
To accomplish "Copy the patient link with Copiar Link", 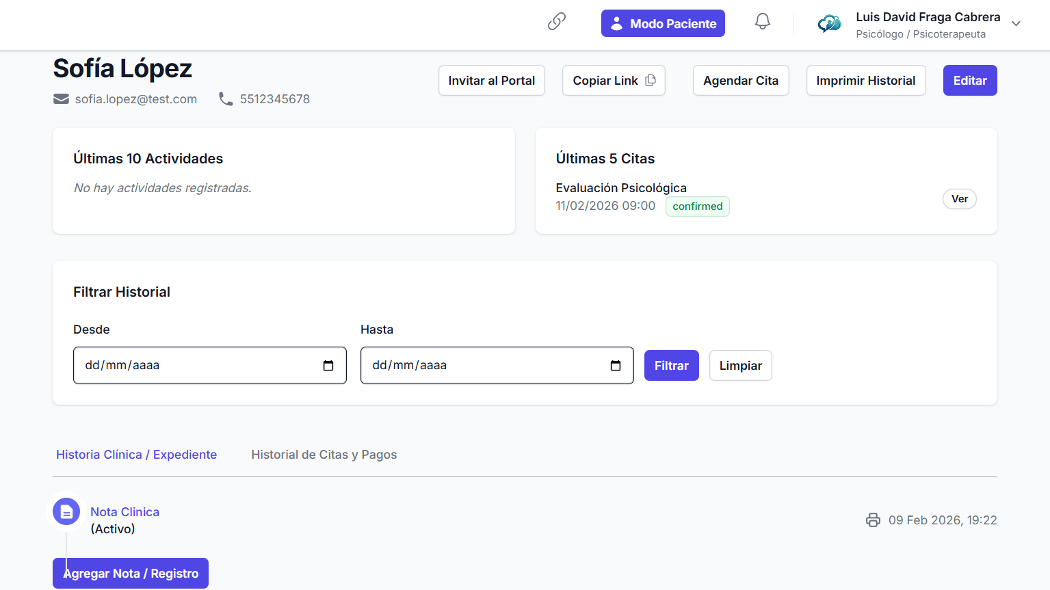I will tap(613, 81).
